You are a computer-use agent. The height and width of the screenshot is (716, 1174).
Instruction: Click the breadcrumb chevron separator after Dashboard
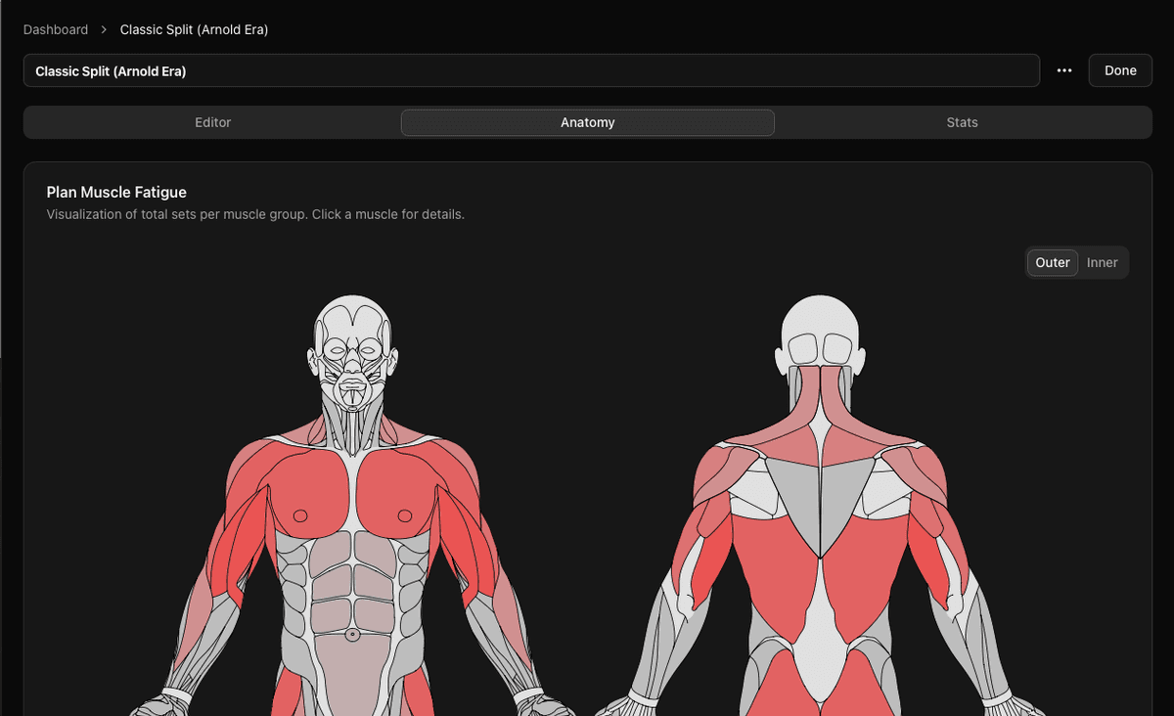104,30
